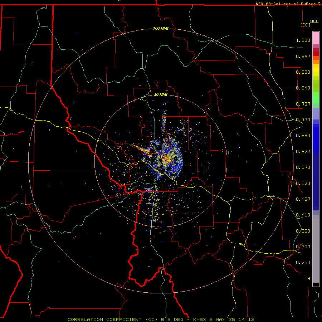Screen dimensions: 322x322
Task: Pick the pink segment of the color bar
Action: [x=316, y=38]
